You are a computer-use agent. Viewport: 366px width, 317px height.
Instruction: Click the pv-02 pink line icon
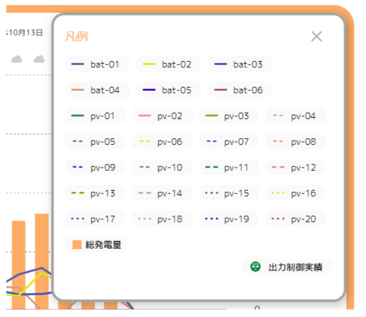pos(144,115)
